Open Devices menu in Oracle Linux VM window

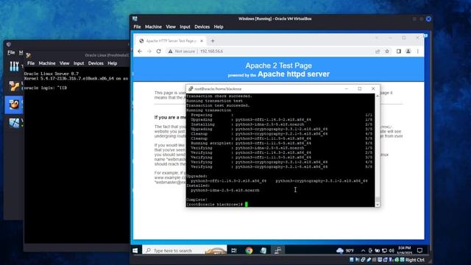coord(96,63)
